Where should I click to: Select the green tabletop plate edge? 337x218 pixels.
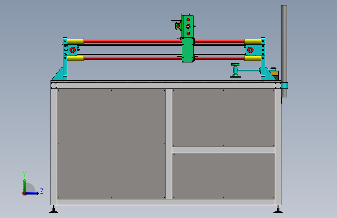coord(166,81)
